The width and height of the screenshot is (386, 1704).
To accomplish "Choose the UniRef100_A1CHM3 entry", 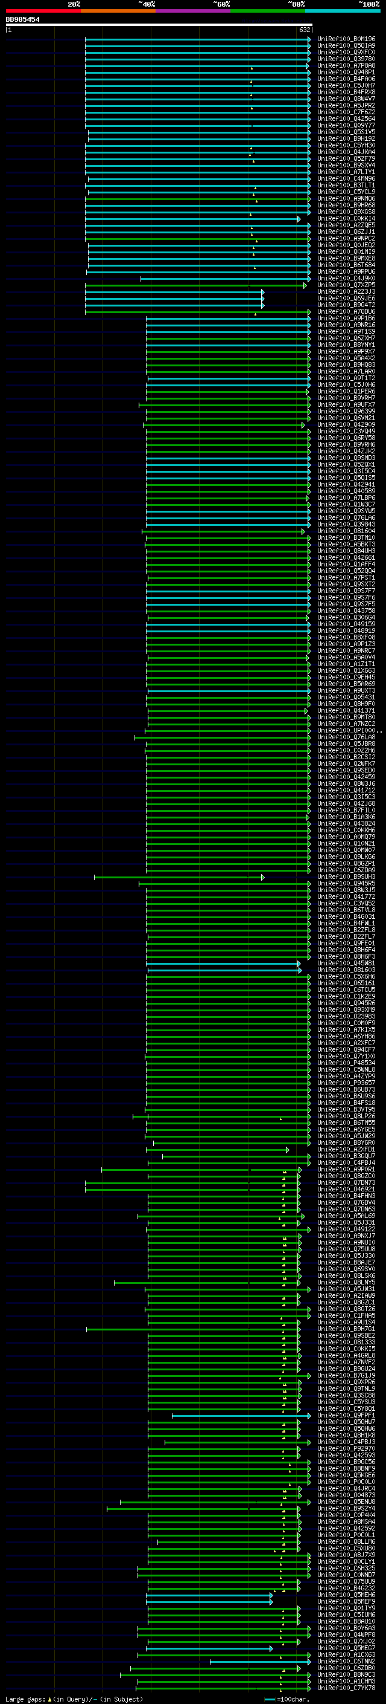I will click(346, 1681).
